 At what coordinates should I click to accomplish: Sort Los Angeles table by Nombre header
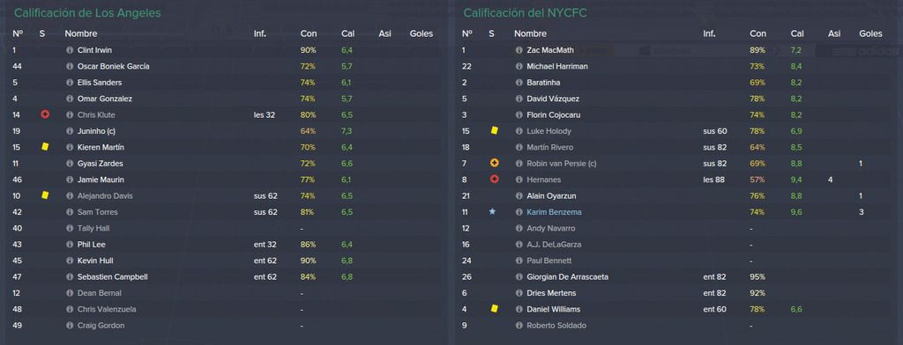80,34
